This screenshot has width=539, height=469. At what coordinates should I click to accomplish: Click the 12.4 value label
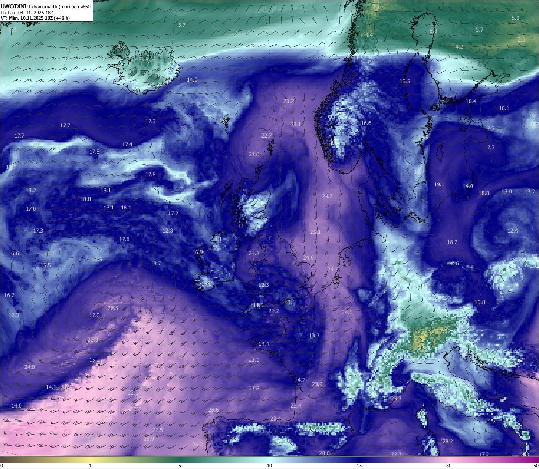(512, 231)
